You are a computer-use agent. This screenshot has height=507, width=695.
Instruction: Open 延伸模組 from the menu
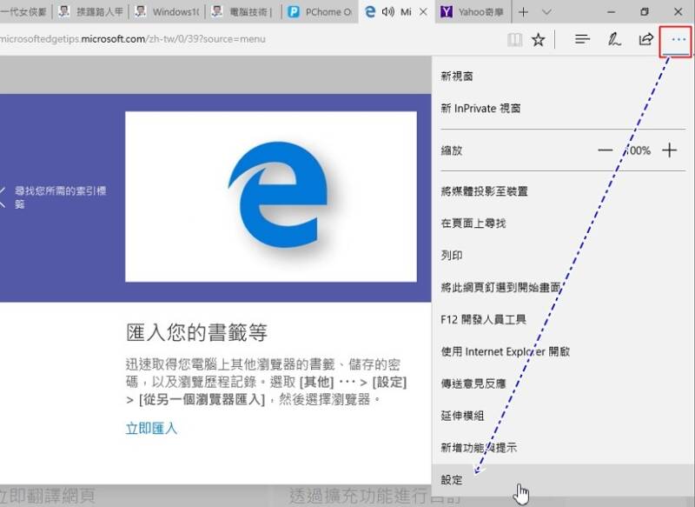pyautogui.click(x=562, y=416)
